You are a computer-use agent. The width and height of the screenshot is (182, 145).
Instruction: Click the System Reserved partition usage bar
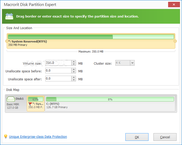(x=91, y=37)
